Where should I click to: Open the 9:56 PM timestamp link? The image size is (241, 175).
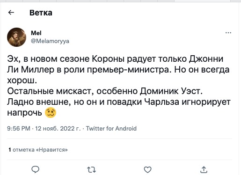pyautogui.click(x=19, y=129)
